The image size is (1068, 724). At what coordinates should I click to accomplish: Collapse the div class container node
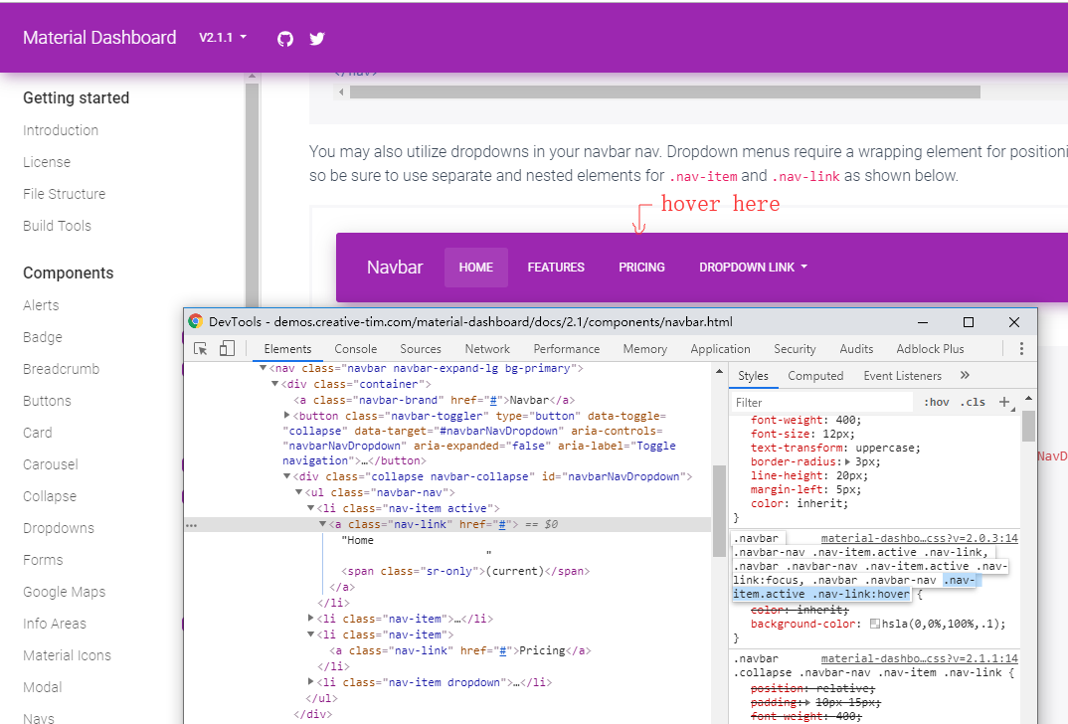click(275, 384)
